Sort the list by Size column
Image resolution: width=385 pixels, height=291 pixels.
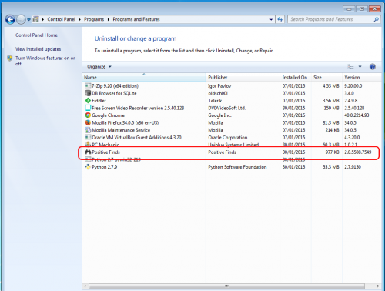click(326, 78)
